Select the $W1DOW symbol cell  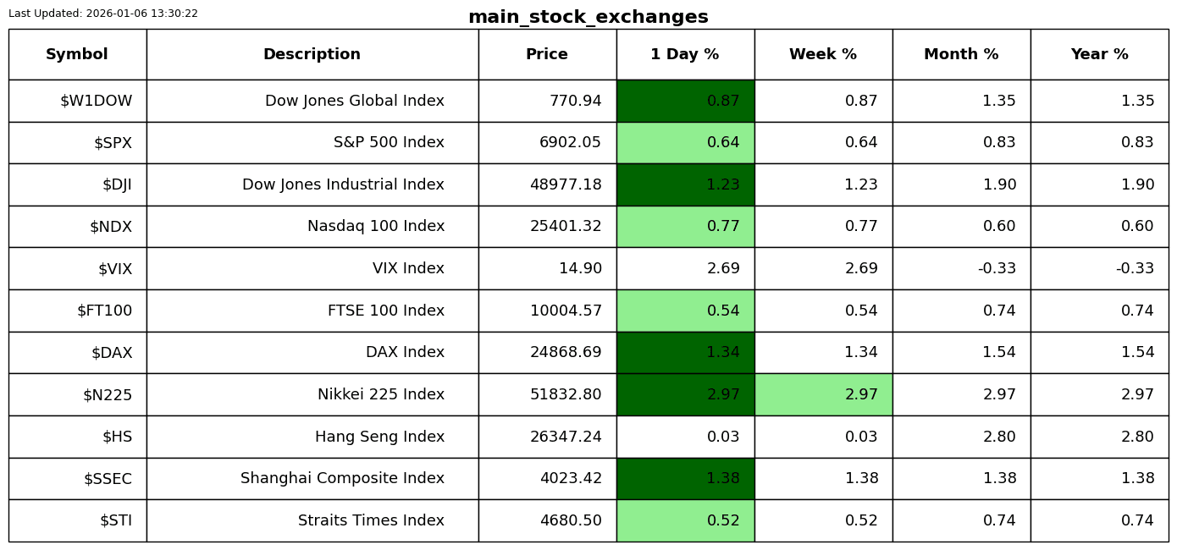pos(96,102)
